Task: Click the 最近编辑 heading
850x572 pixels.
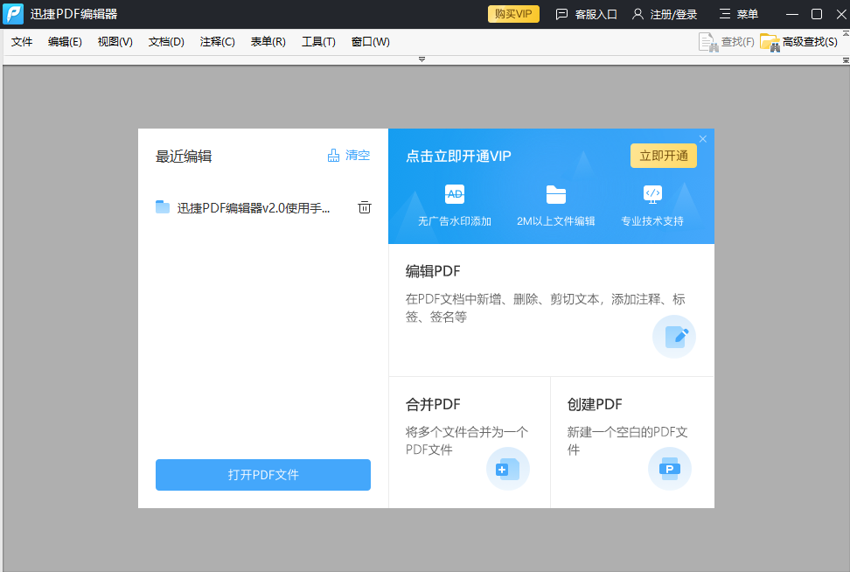Action: point(184,157)
